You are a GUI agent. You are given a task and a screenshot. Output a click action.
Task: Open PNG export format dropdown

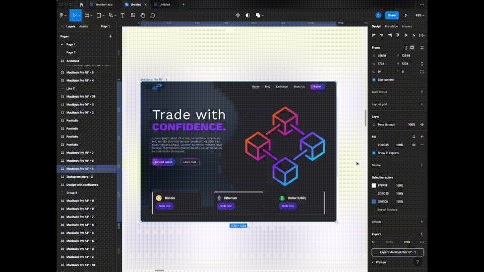(408, 242)
